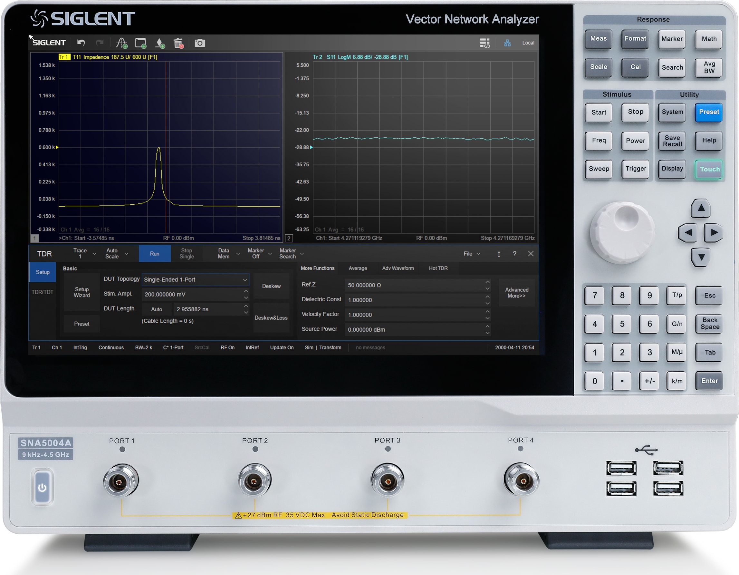The image size is (739, 575).
Task: Click the Deskew button
Action: [271, 286]
